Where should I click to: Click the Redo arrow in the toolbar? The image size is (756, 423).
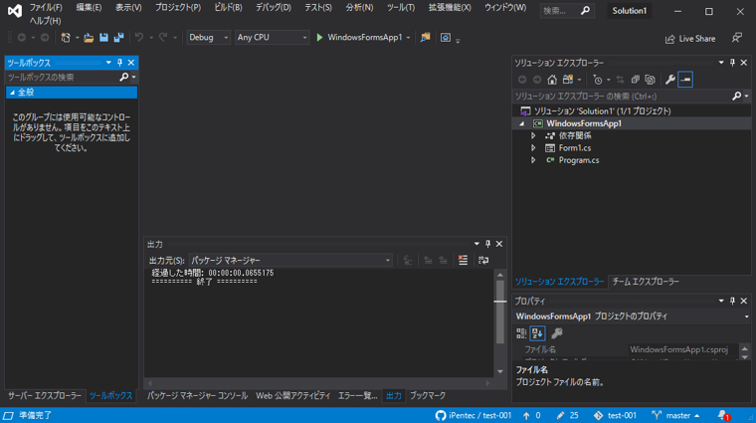click(x=163, y=38)
